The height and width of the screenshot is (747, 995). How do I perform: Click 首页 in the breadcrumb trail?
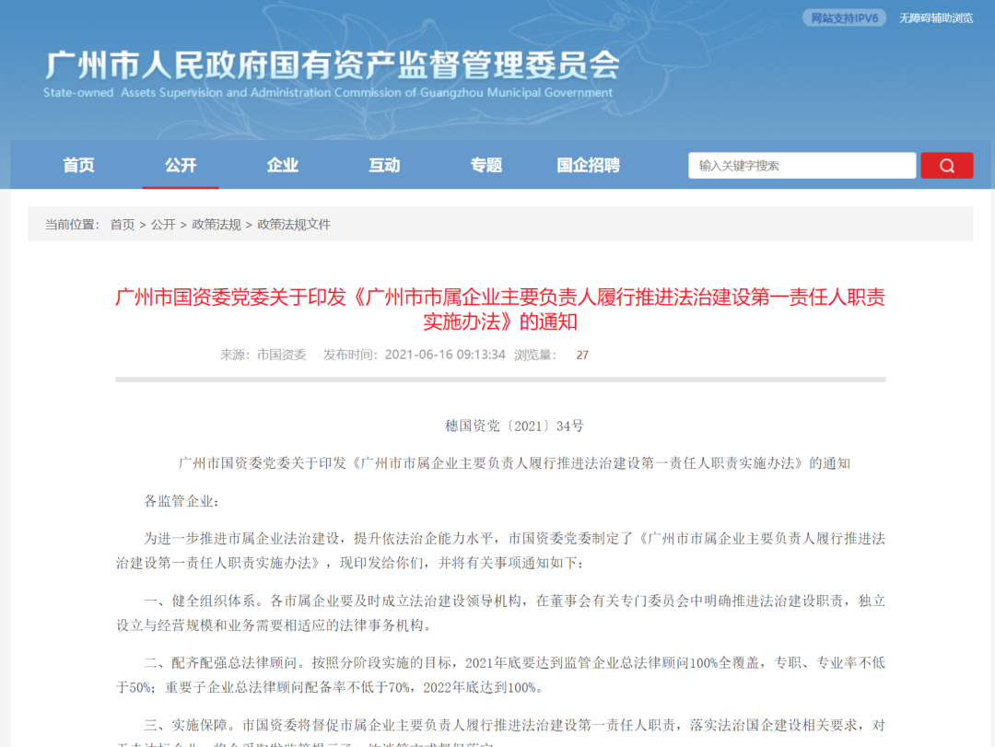coord(123,225)
